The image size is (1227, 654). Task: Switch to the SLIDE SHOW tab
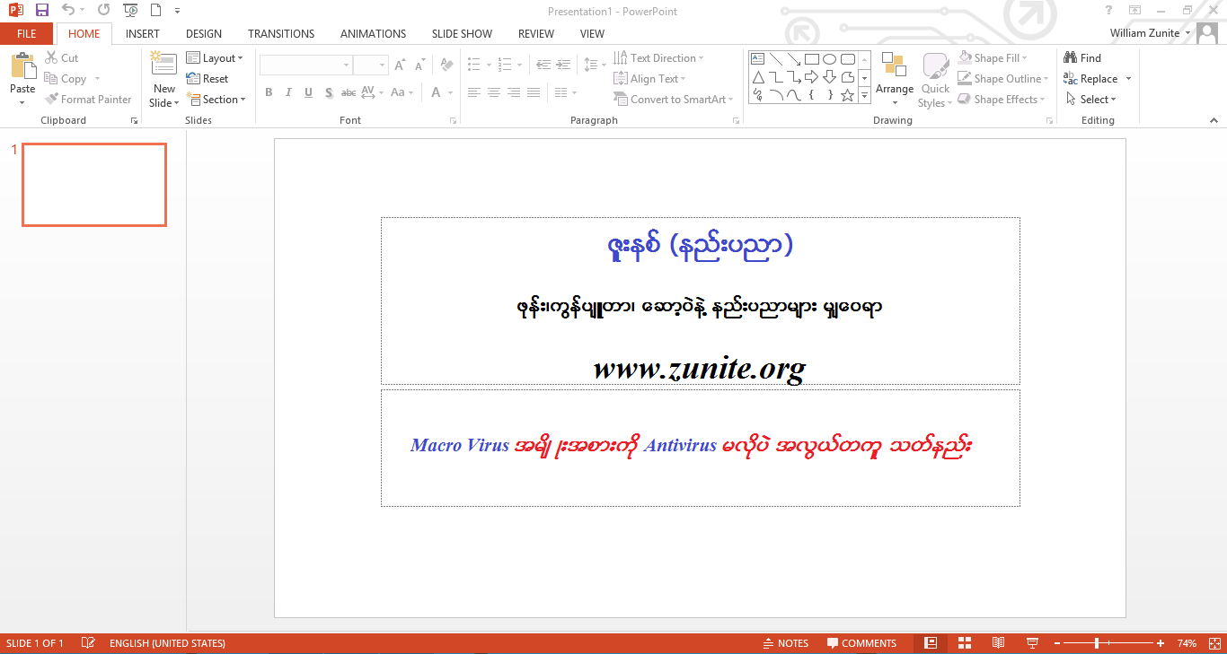[462, 34]
